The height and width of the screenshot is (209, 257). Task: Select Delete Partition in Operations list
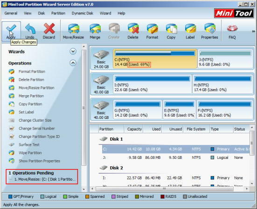tap(31, 79)
